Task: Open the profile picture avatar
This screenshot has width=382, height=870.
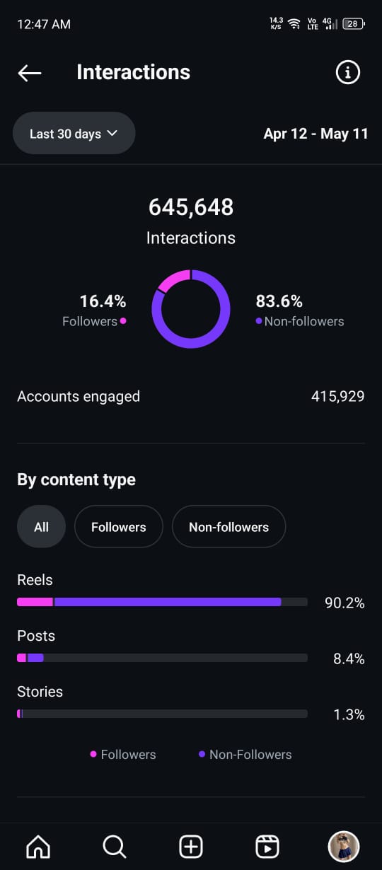Action: (344, 846)
